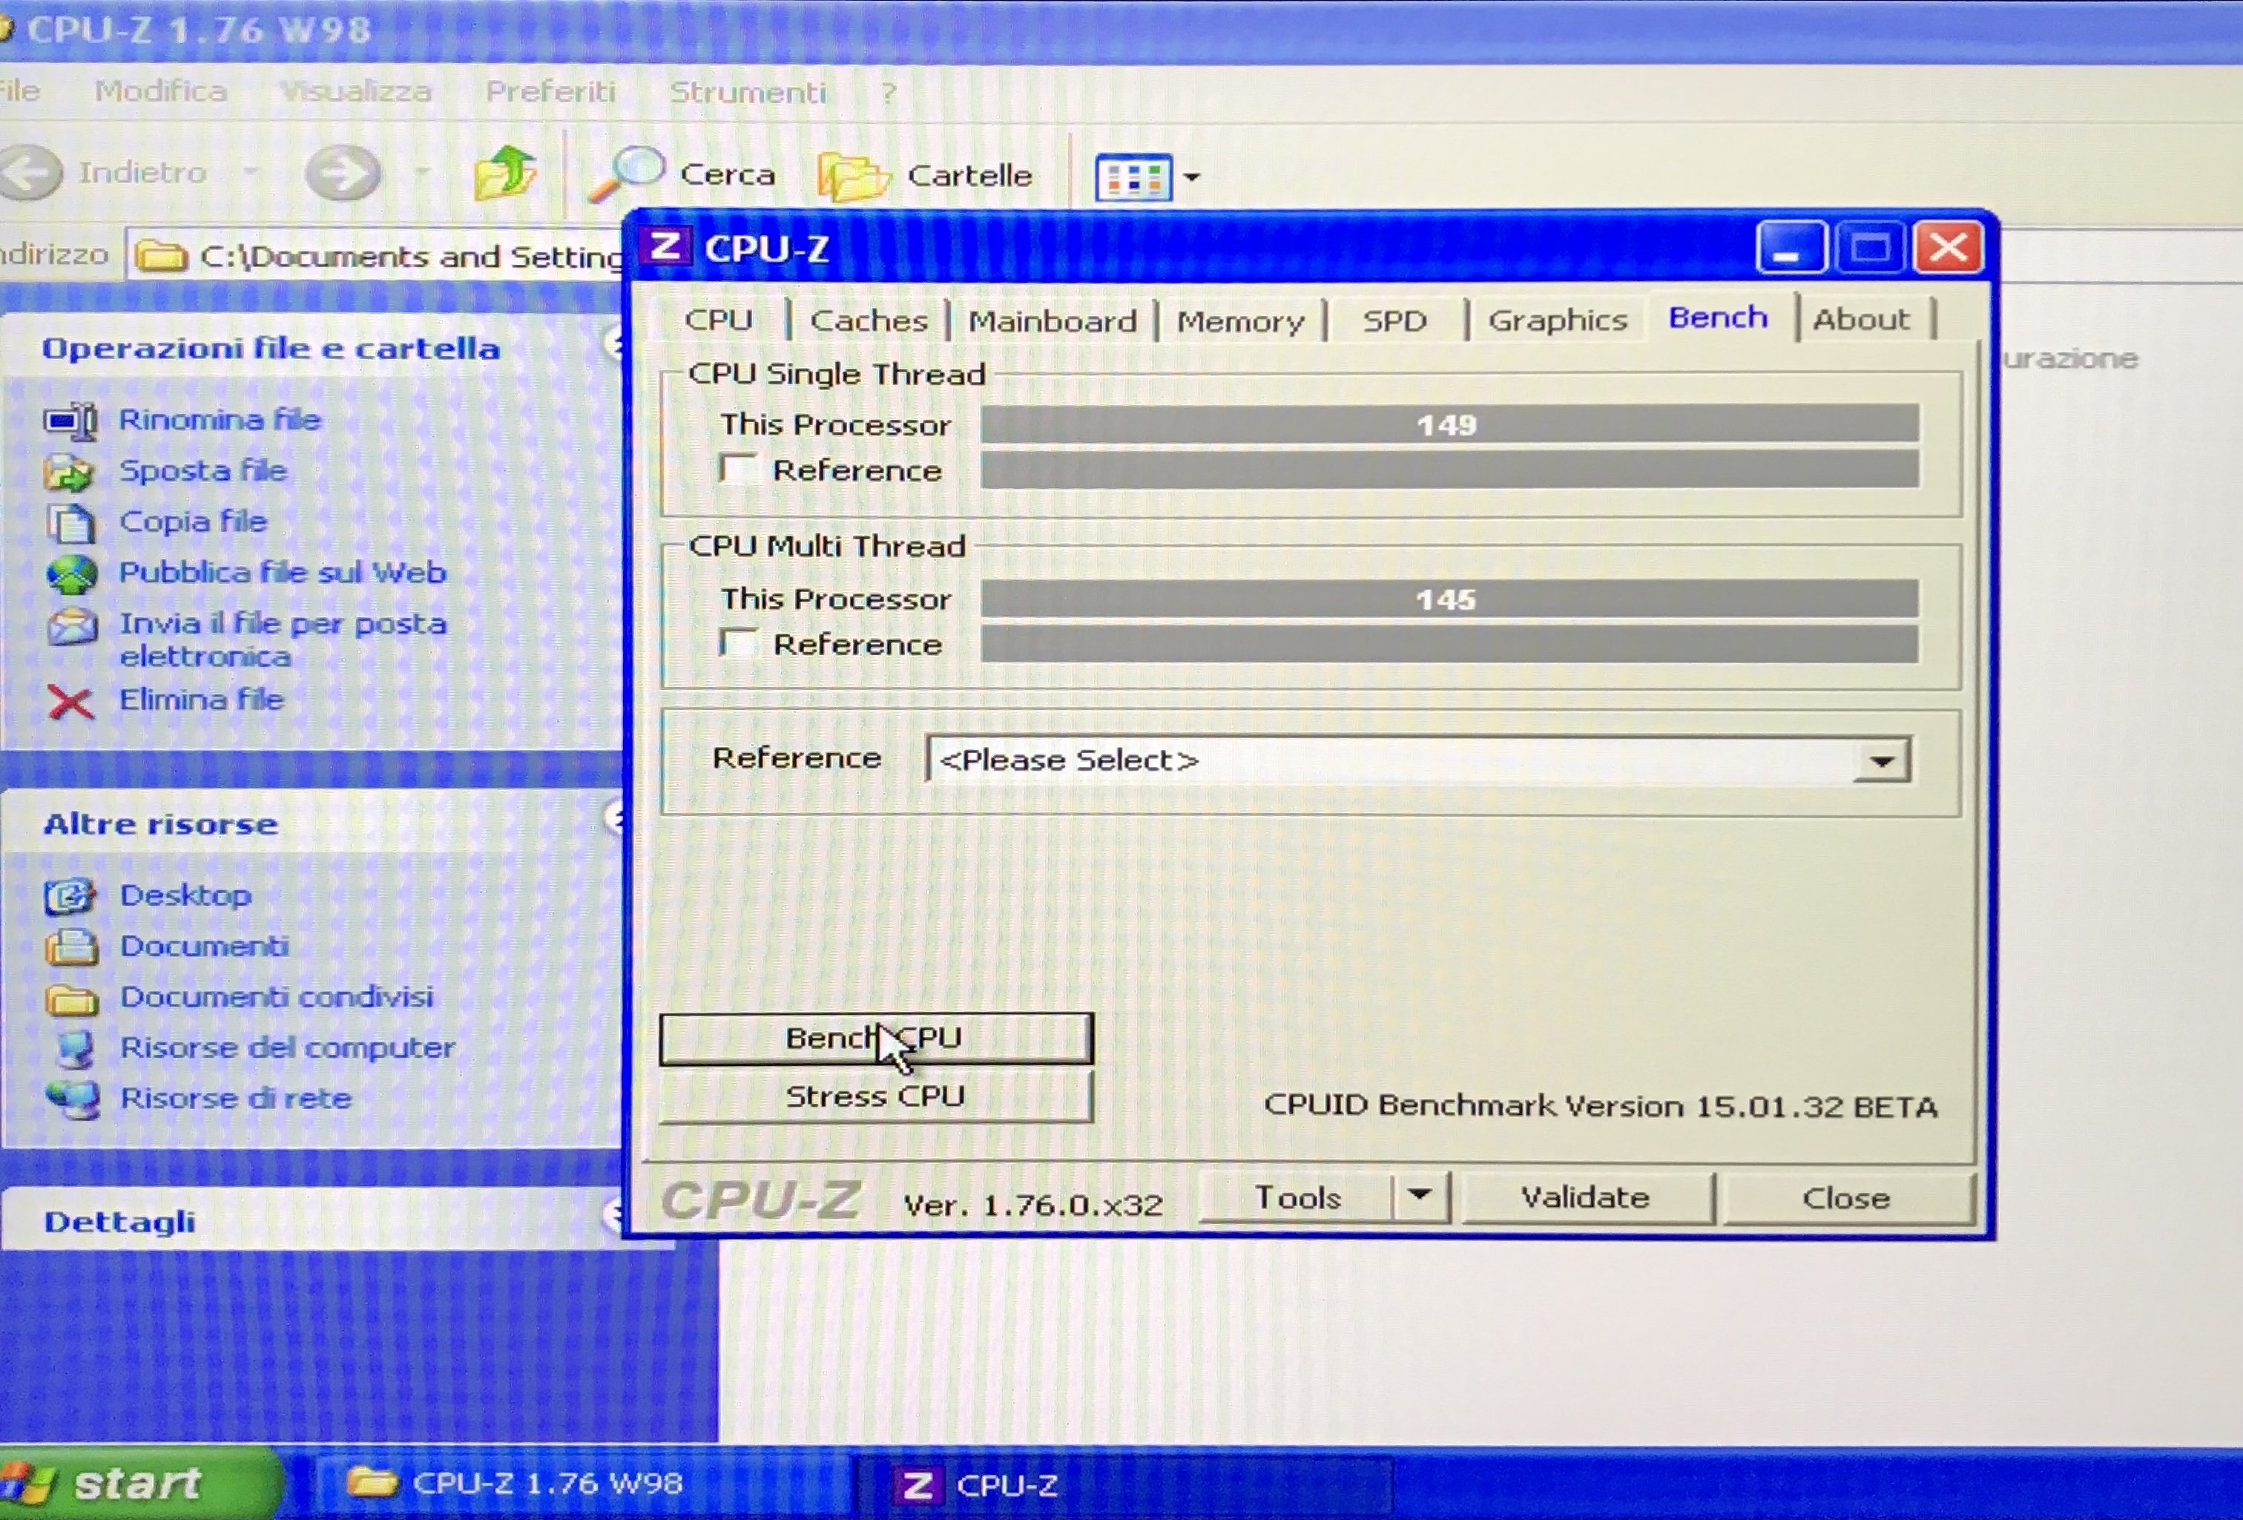2243x1520 pixels.
Task: Switch to the Memory tab
Action: [x=1239, y=321]
